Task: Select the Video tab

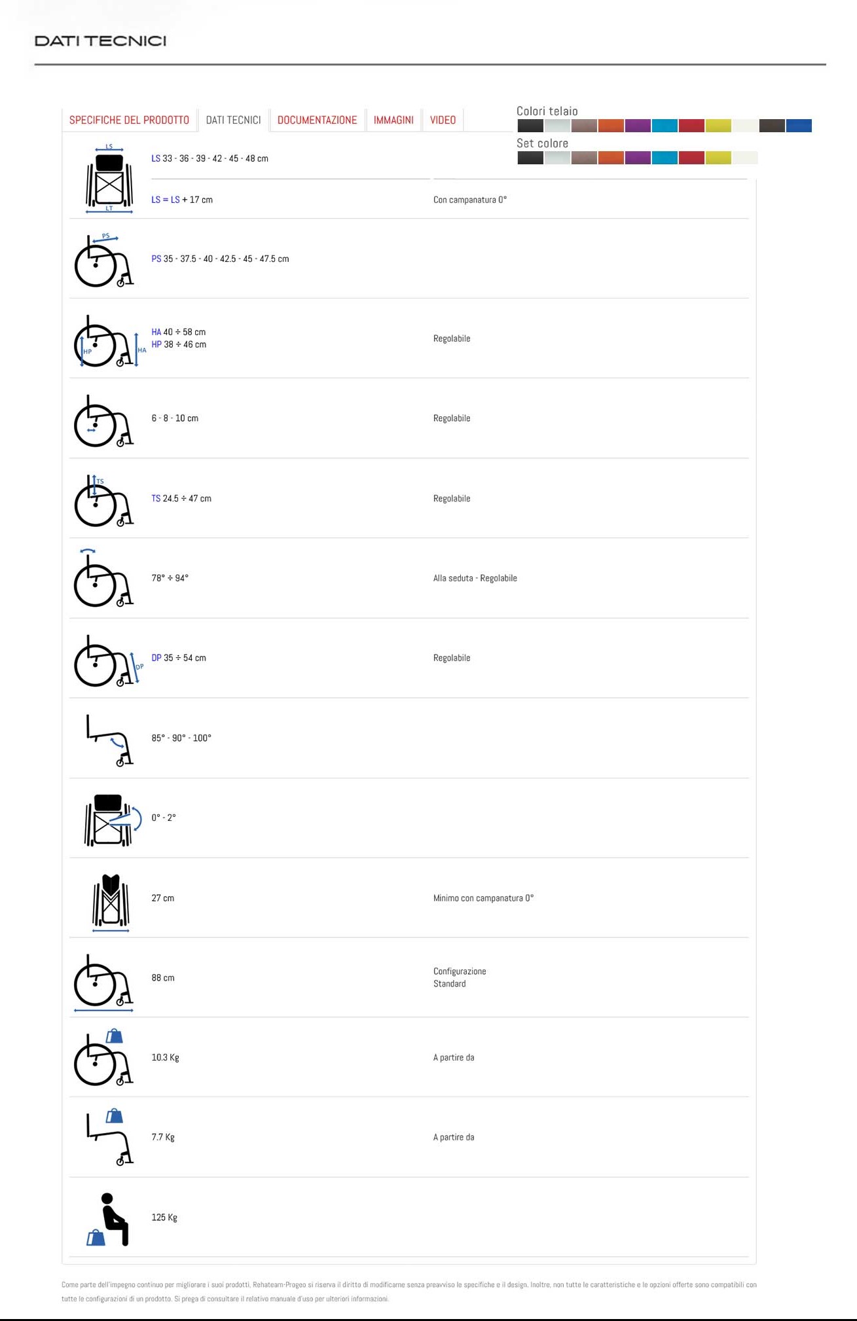Action: click(443, 120)
